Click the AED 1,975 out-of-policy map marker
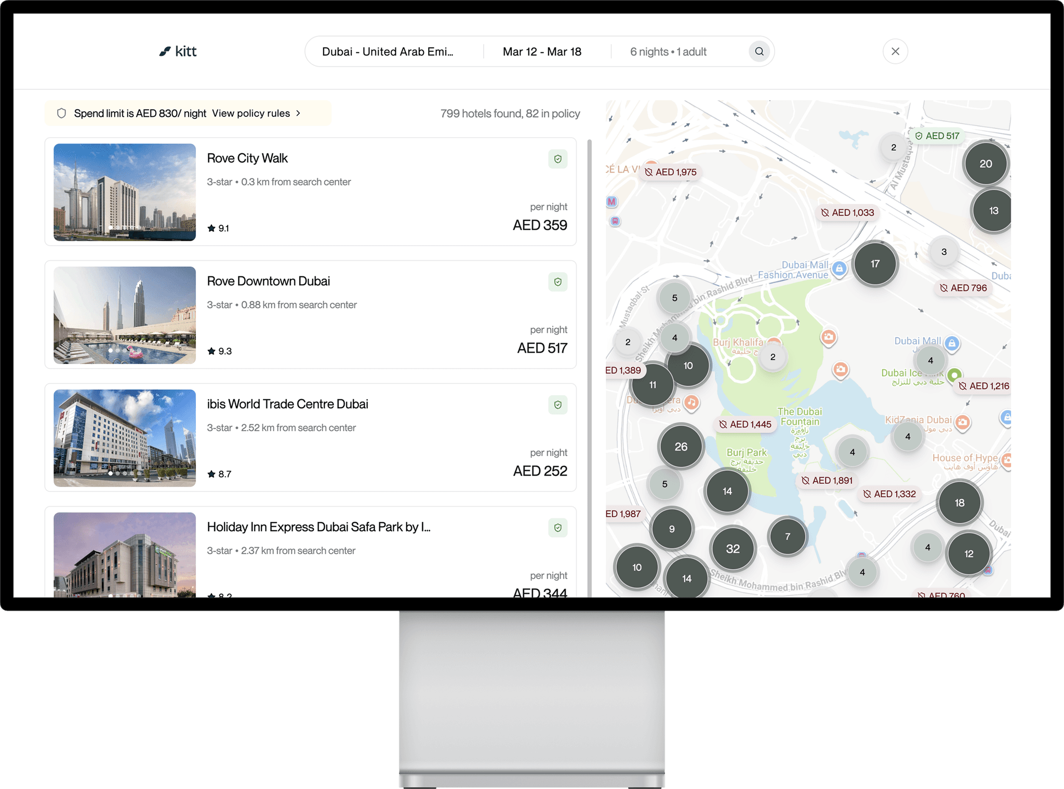Image resolution: width=1064 pixels, height=789 pixels. coord(671,172)
